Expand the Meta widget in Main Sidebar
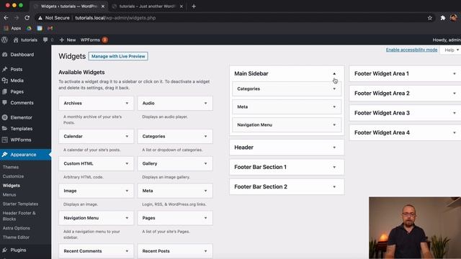The image size is (461, 259). tap(334, 107)
